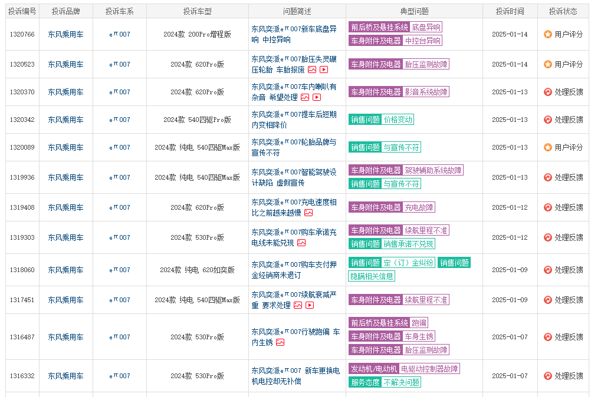591x397 pixels.
Task: Click eπ007 series link in row 1320523
Action: 120,64
